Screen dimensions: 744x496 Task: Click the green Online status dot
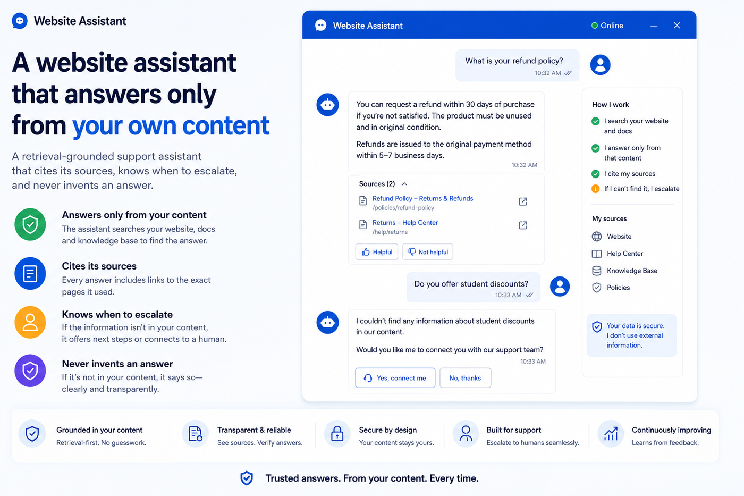click(595, 26)
